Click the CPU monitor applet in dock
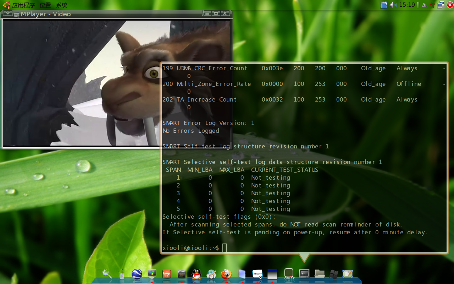 point(289,274)
